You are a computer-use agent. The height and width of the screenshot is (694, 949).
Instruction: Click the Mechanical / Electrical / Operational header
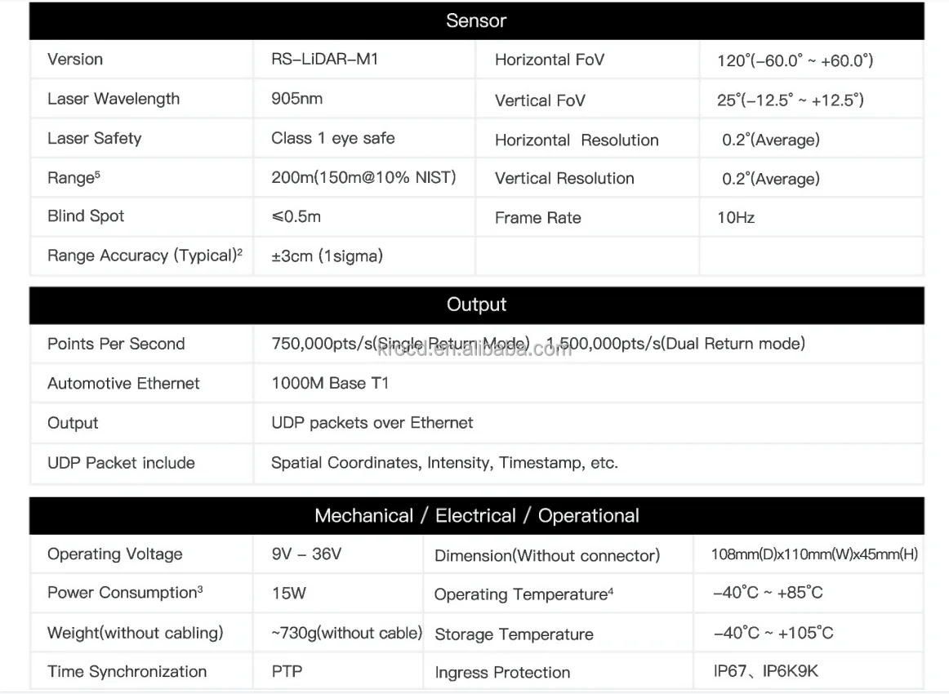click(x=476, y=516)
